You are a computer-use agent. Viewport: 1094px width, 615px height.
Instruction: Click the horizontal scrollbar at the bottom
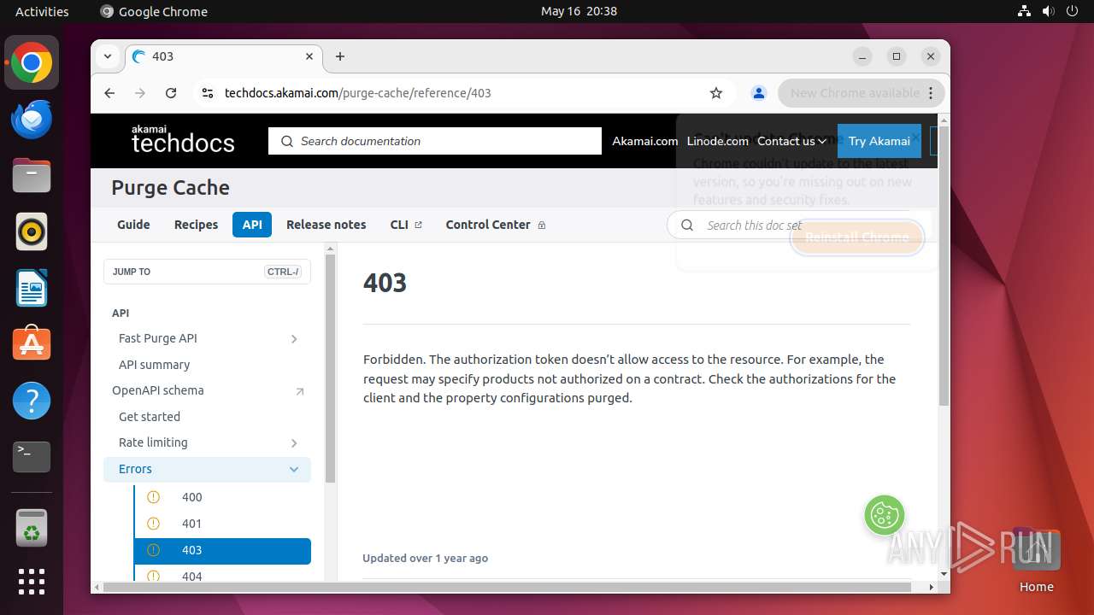pos(508,587)
